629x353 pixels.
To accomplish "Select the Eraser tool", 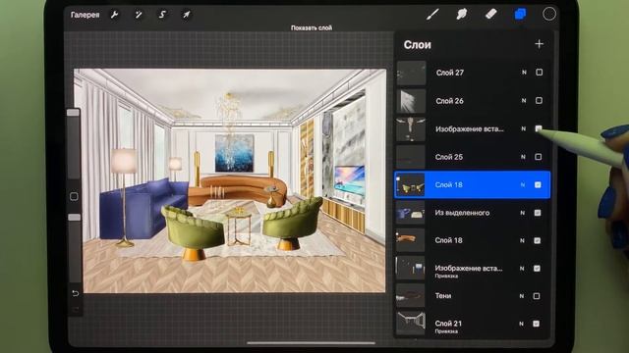I will [x=491, y=14].
